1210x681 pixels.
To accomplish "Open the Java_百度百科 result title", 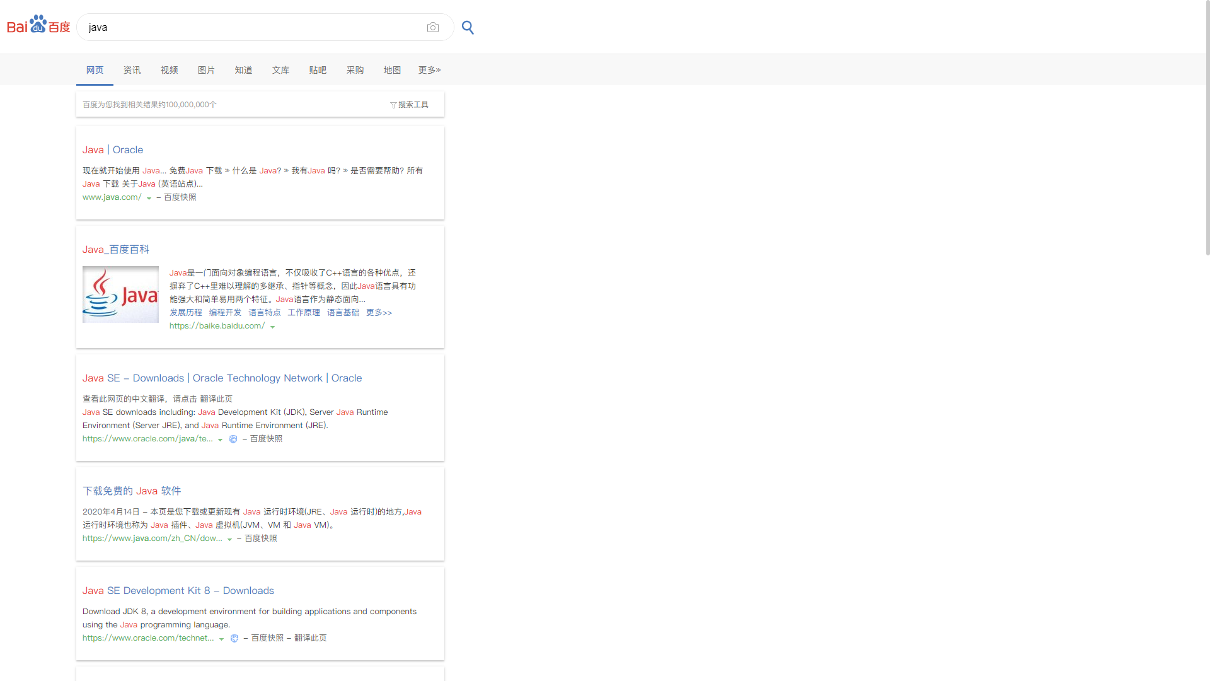I will (x=116, y=250).
